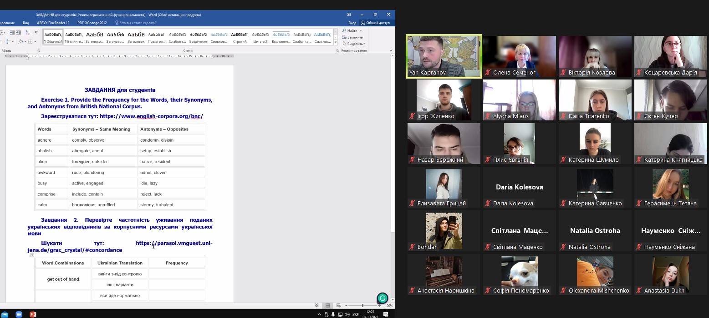Open the ribbon display options icon
The height and width of the screenshot is (318, 709).
point(349,15)
